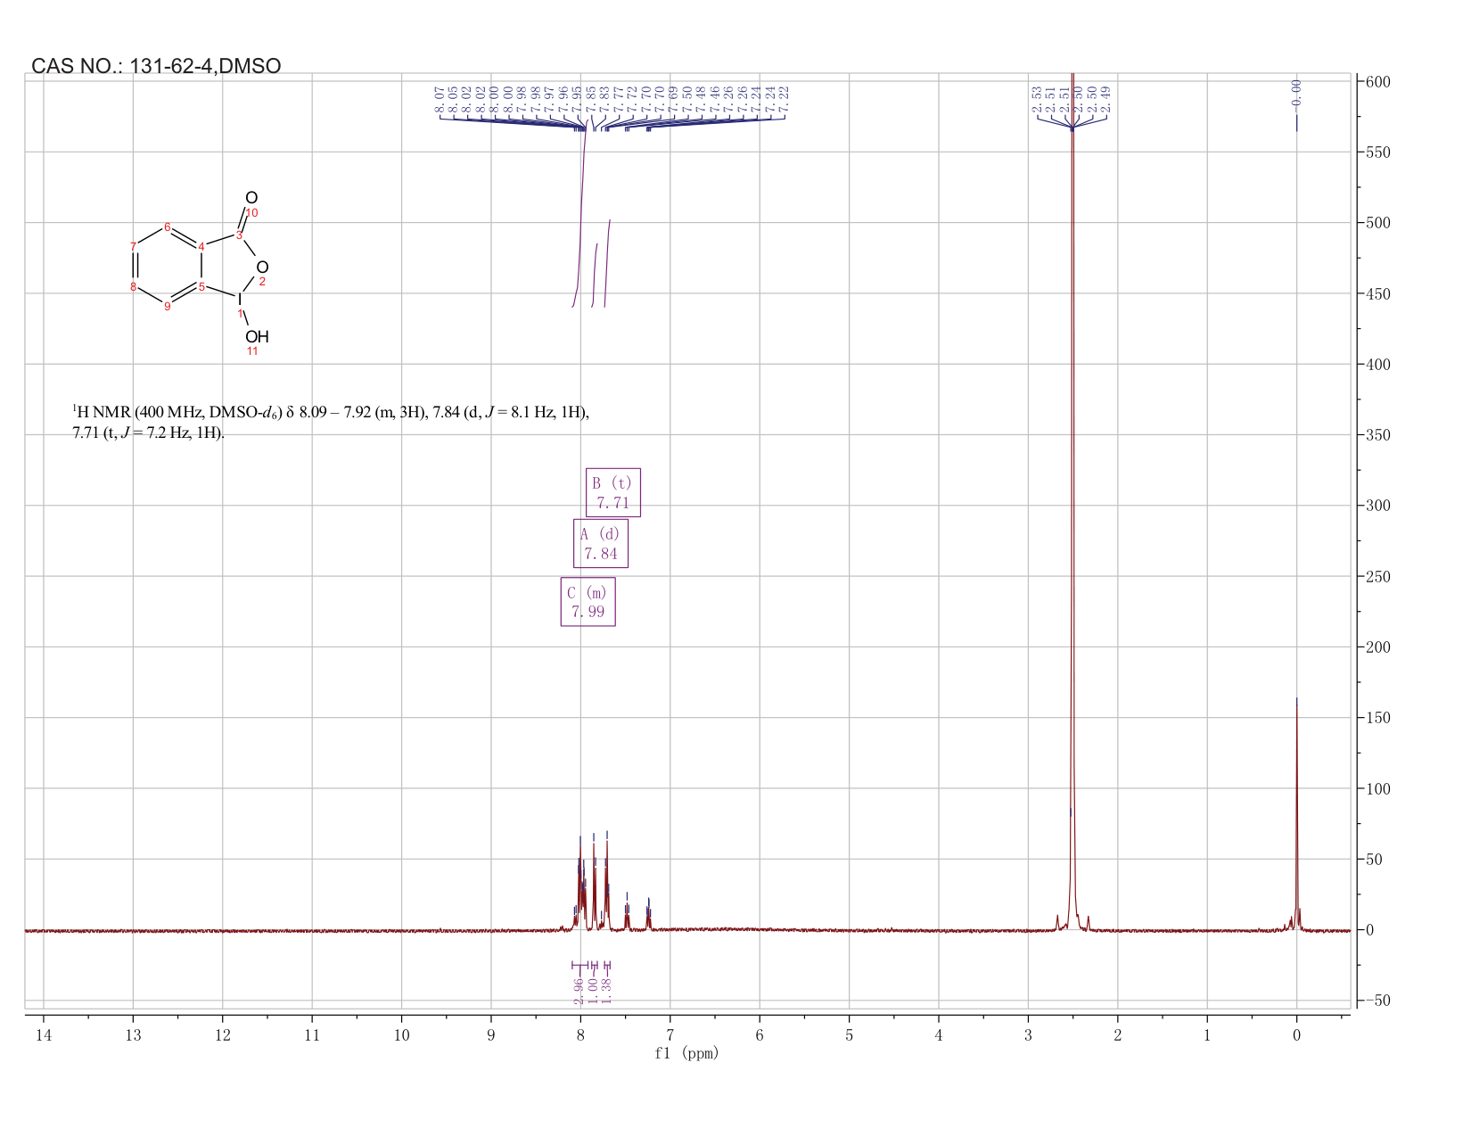This screenshot has height=1137, width=1471.
Task: Click the 7.22 peak label
Action: [784, 99]
